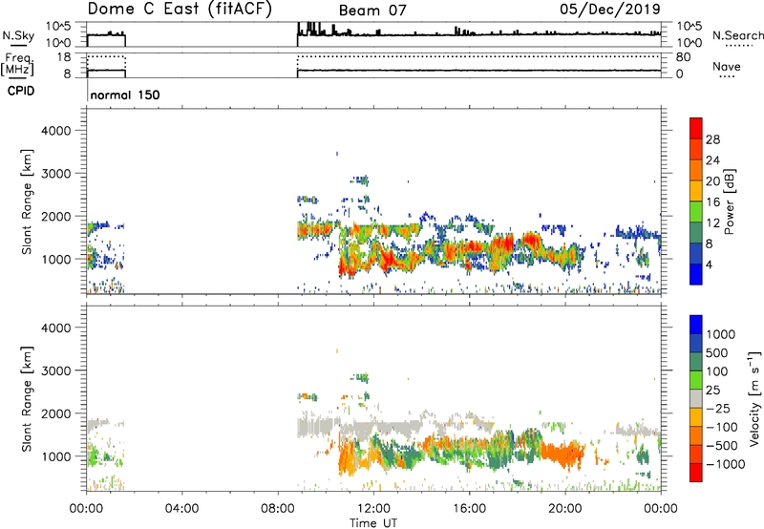The height and width of the screenshot is (529, 764).
Task: Click the 'Dome C East (fitACF)' title
Action: [180, 9]
